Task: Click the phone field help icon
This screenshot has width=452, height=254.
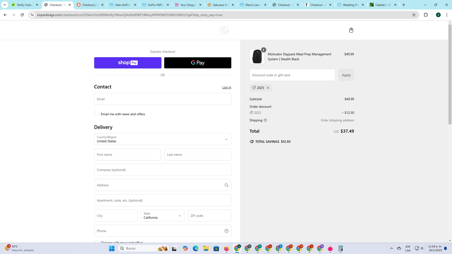Action: tap(226, 231)
